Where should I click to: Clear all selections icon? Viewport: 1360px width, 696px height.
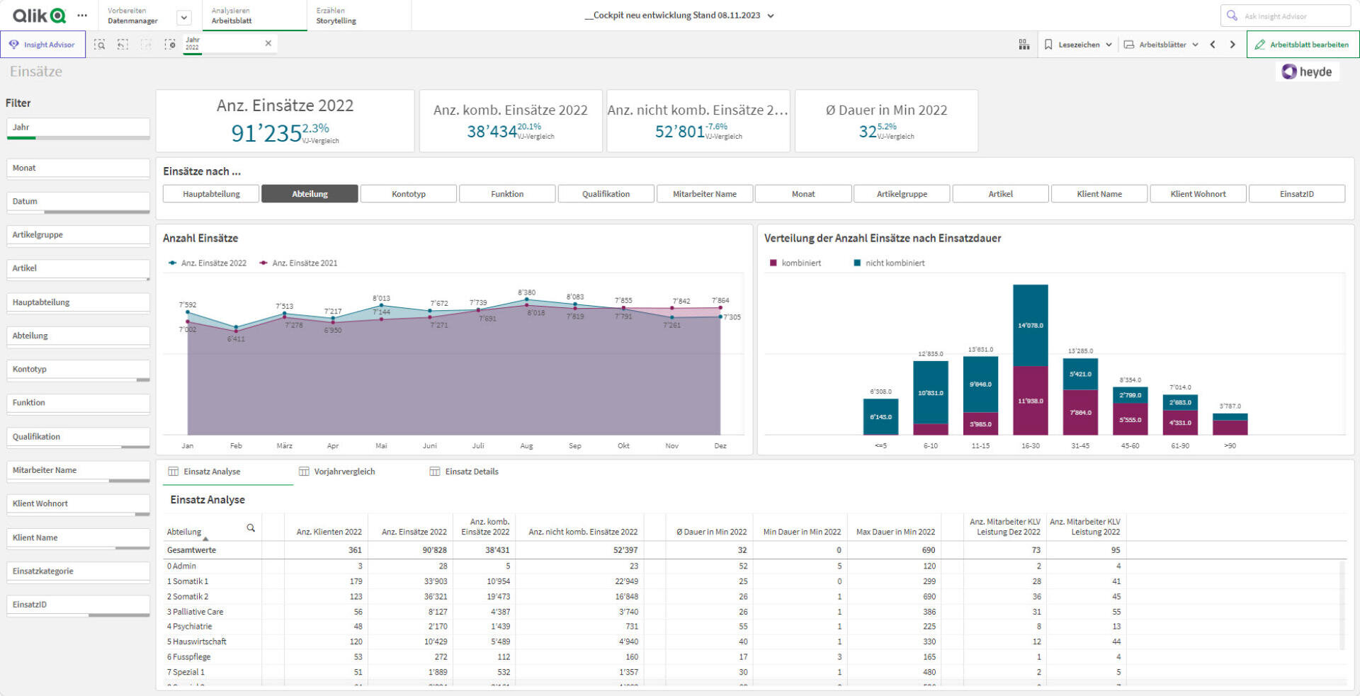tap(170, 45)
